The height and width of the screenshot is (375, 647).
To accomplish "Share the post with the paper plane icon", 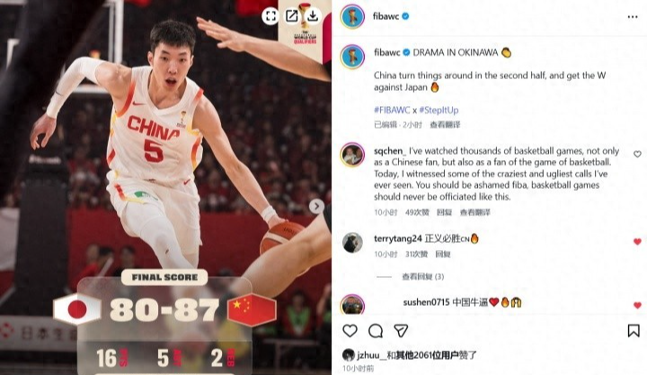I will pos(401,330).
